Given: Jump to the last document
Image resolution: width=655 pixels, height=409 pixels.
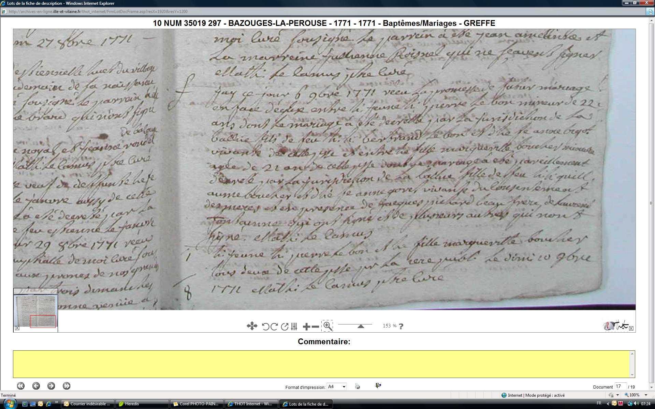Looking at the screenshot, I should click(67, 386).
